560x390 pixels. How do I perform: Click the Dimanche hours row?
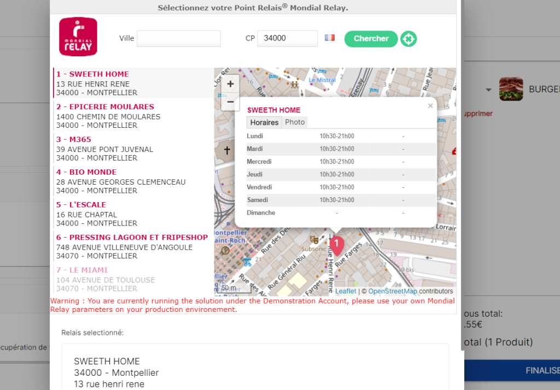click(341, 213)
